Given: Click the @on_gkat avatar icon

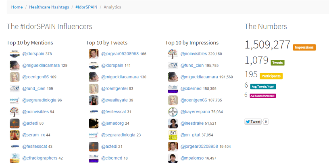Looking at the screenshot, I should 173,135.
